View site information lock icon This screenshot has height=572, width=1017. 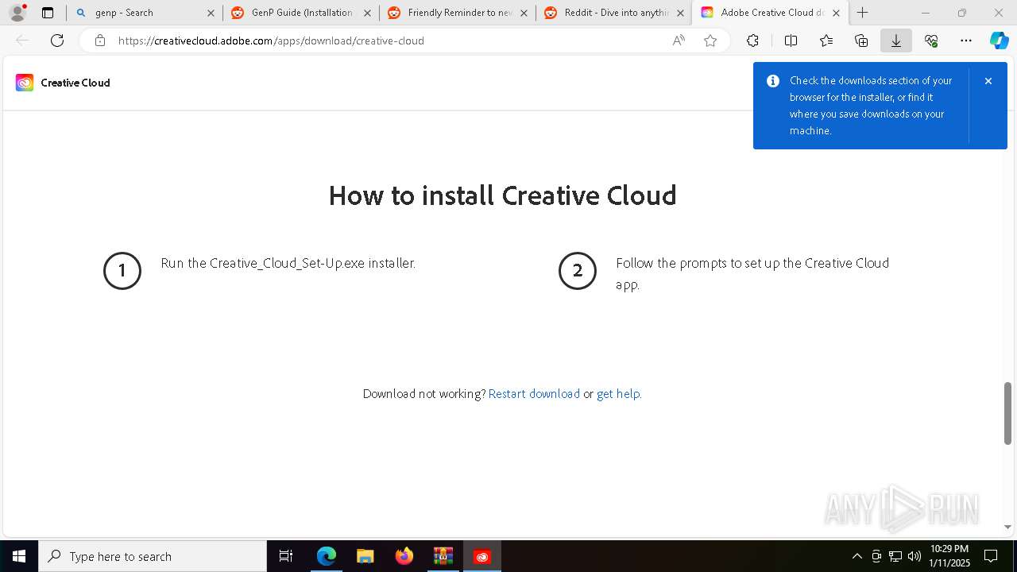coord(100,41)
